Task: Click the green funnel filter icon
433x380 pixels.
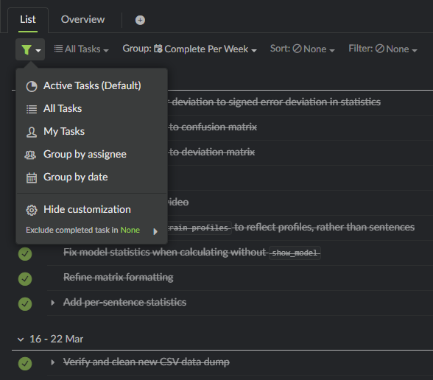Action: pos(27,50)
